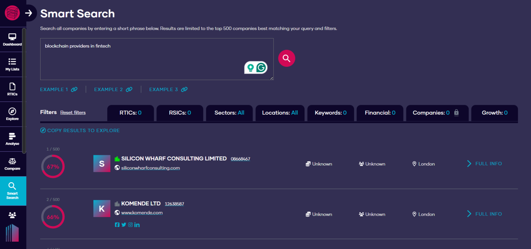Click Companies filter lock icon

pos(456,113)
